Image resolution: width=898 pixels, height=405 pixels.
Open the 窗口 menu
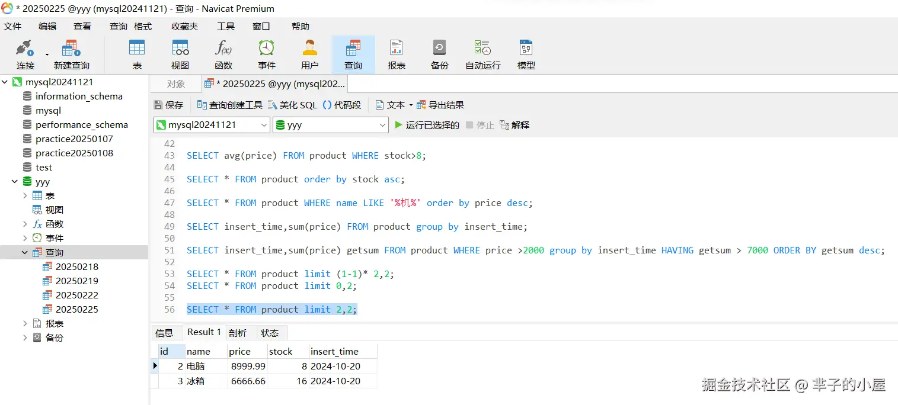(261, 26)
